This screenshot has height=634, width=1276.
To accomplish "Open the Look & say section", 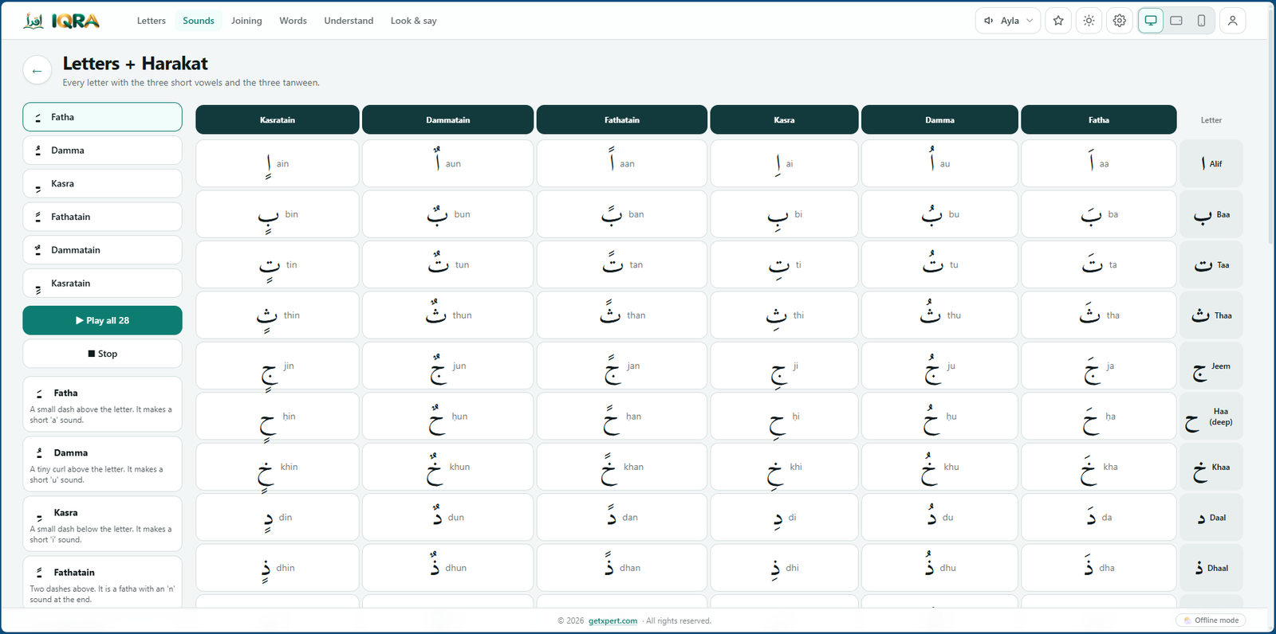I will (x=413, y=21).
